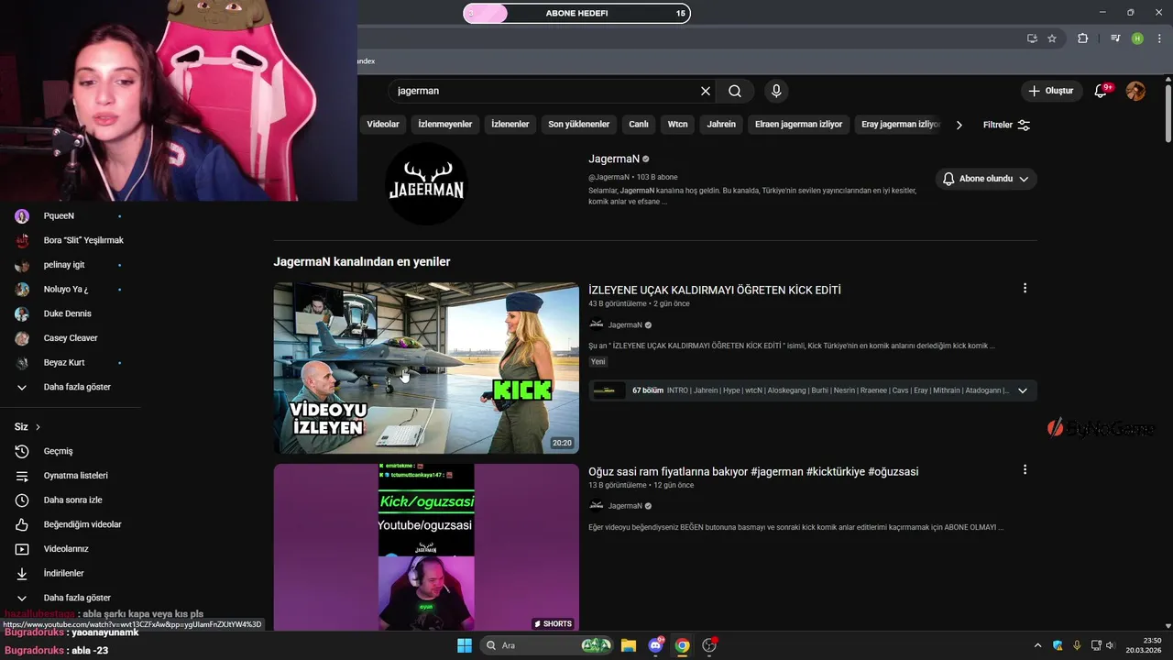Open YouTube account avatar menu

pyautogui.click(x=1135, y=91)
